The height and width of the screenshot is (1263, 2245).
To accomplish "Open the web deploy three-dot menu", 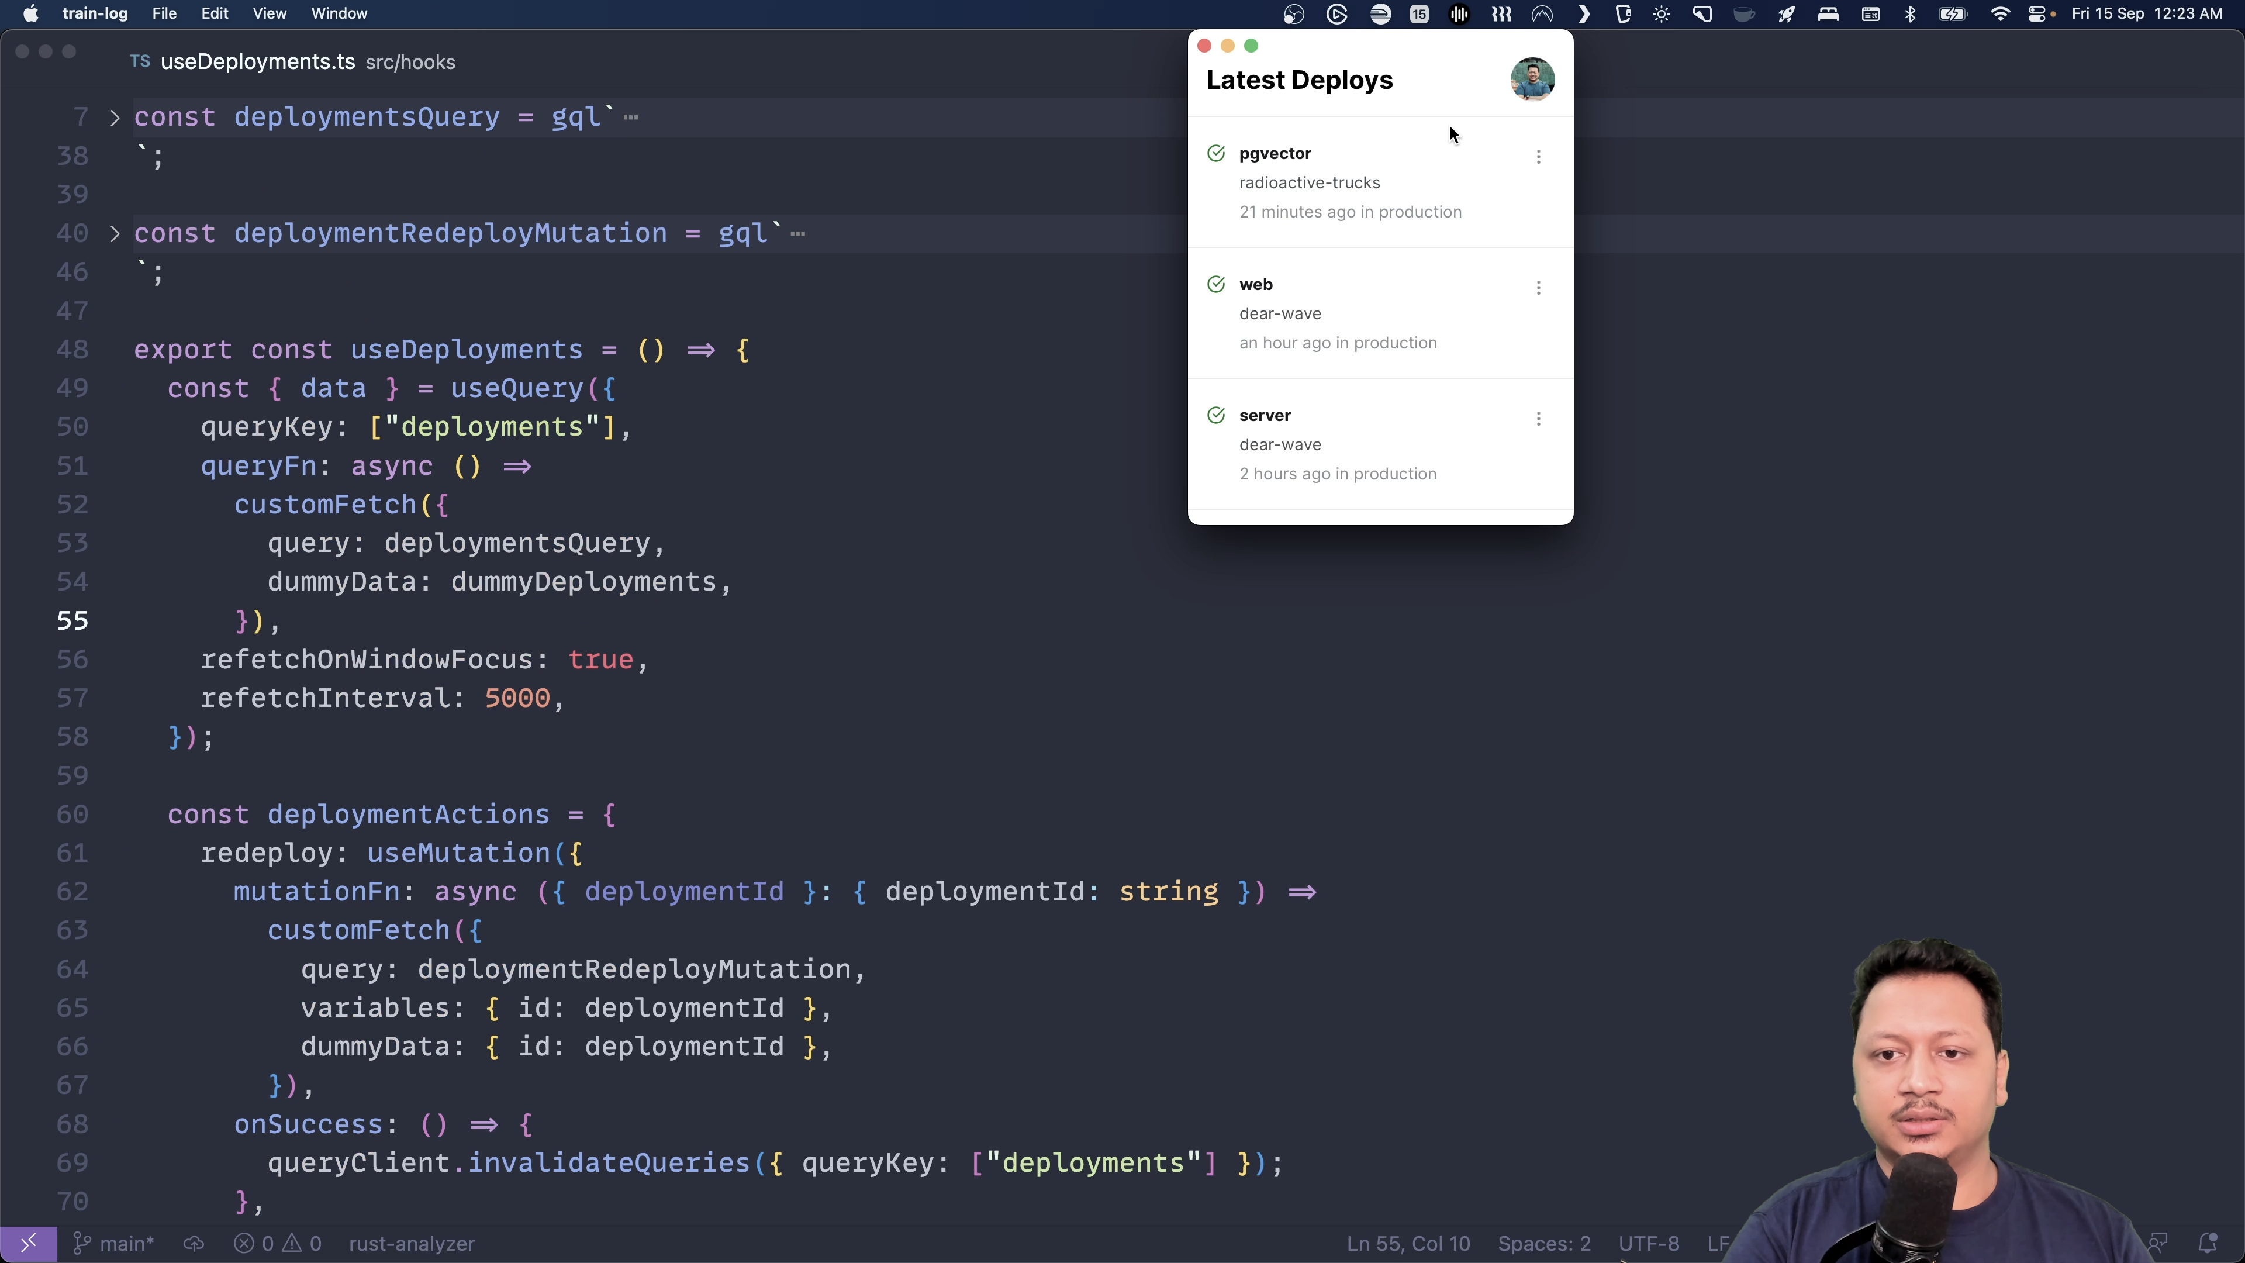I will [x=1538, y=288].
